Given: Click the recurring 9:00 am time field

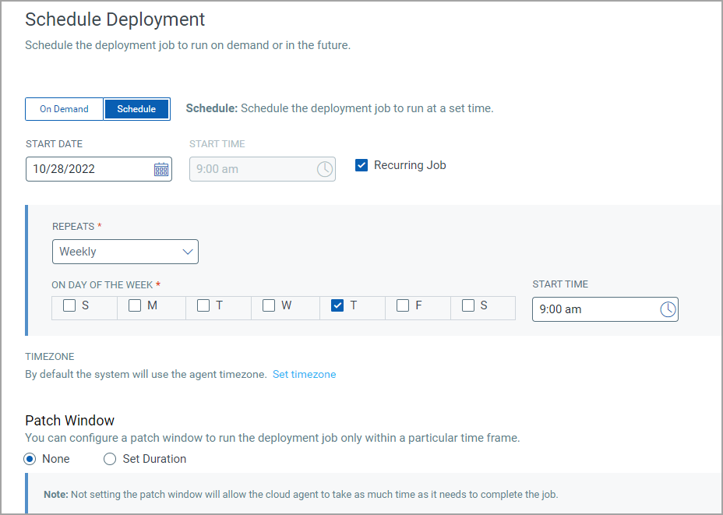Looking at the screenshot, I should (x=592, y=309).
